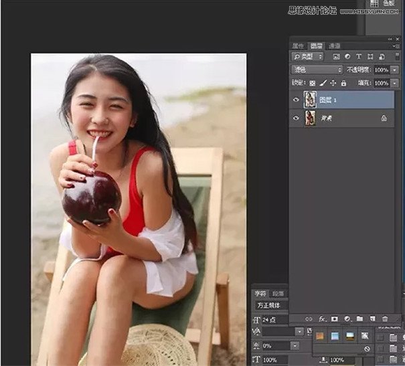Screen dimensions: 405x366
Task: Click the horizontal scale 100% field
Action: 341,360
